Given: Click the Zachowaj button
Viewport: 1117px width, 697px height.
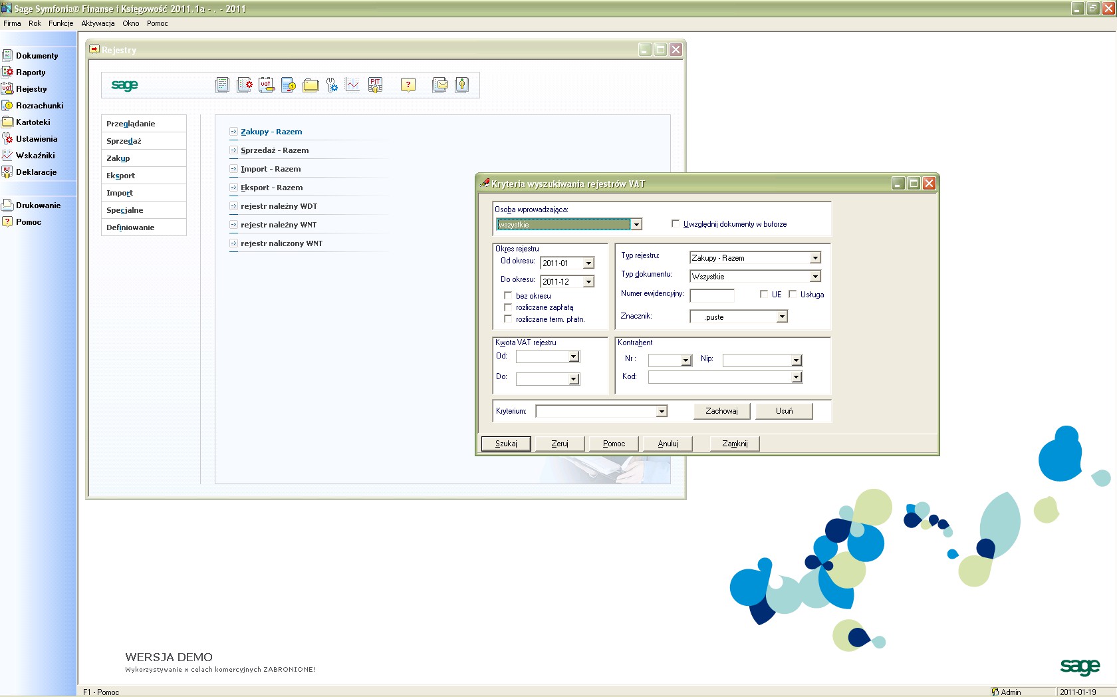Looking at the screenshot, I should pyautogui.click(x=721, y=411).
